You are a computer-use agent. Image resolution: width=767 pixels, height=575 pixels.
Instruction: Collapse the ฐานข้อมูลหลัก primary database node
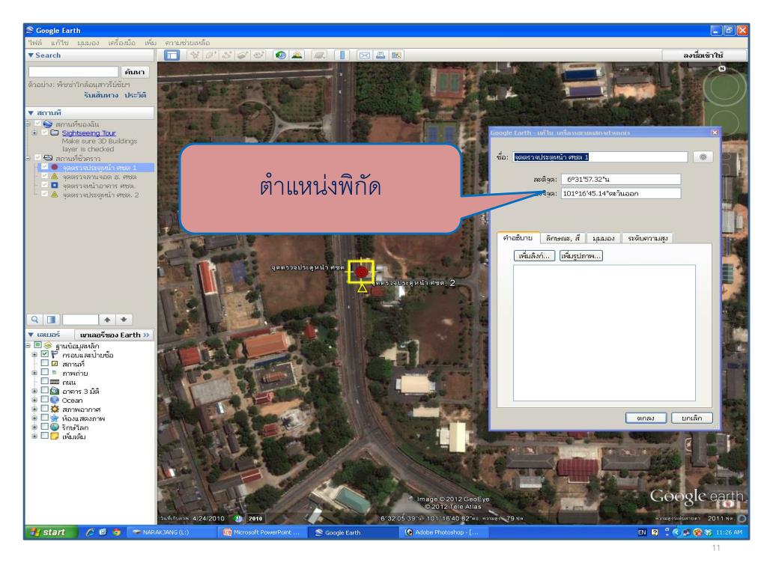coord(28,345)
